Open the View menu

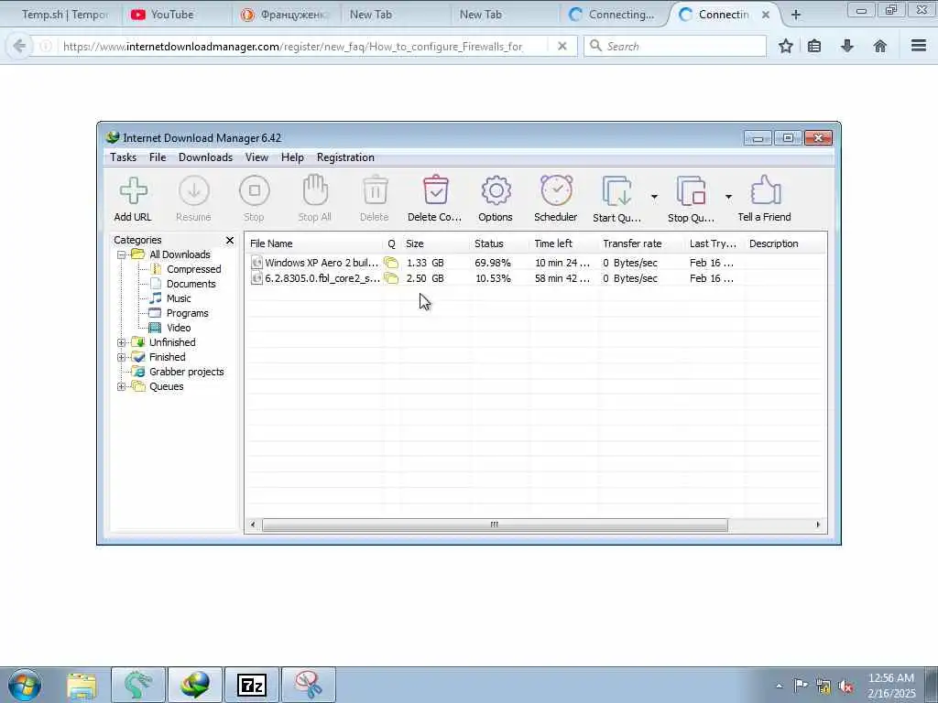(256, 157)
